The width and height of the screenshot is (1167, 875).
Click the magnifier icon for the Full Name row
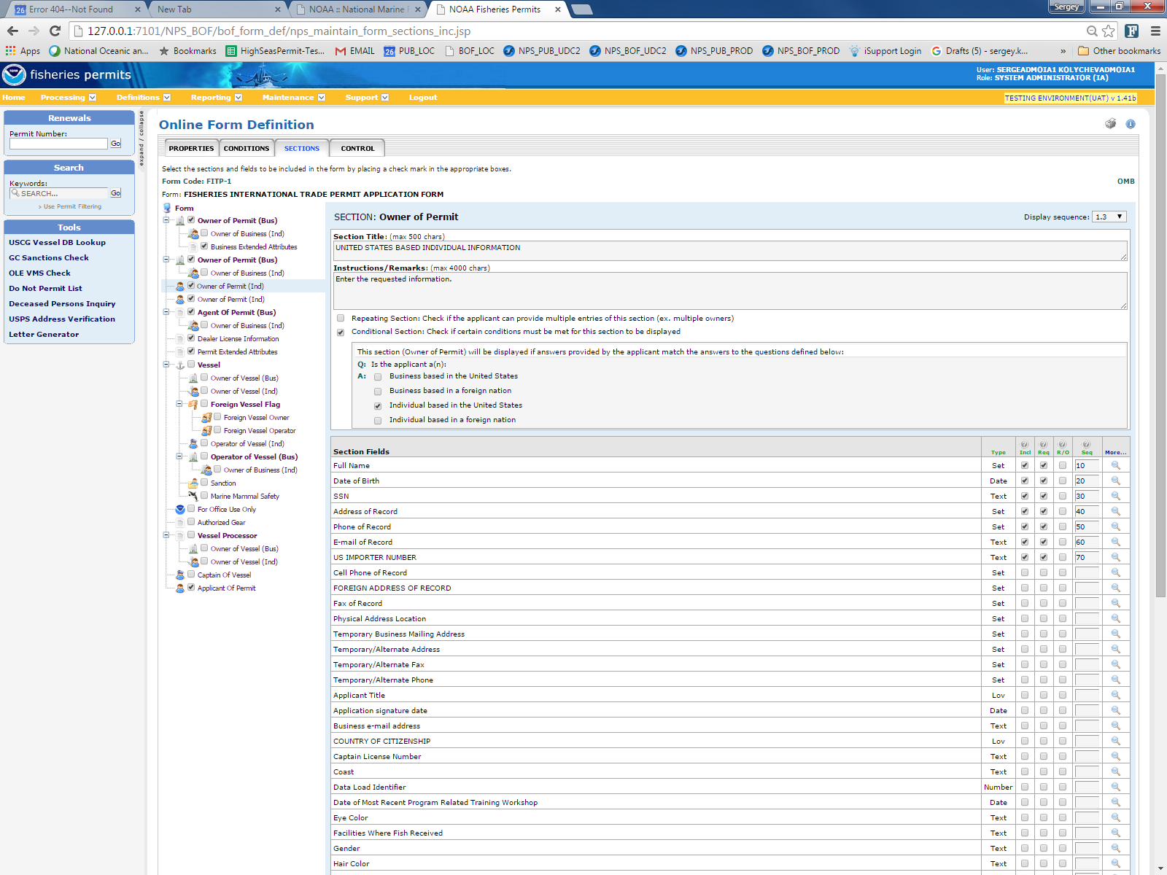pyautogui.click(x=1115, y=465)
